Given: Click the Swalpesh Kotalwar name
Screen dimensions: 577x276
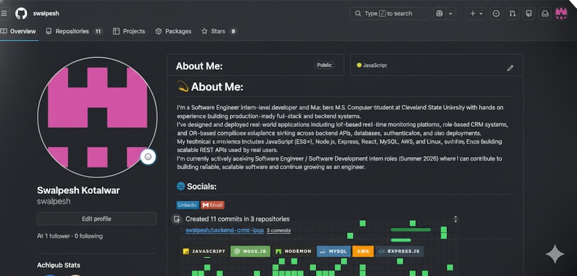Looking at the screenshot, I should (x=78, y=190).
